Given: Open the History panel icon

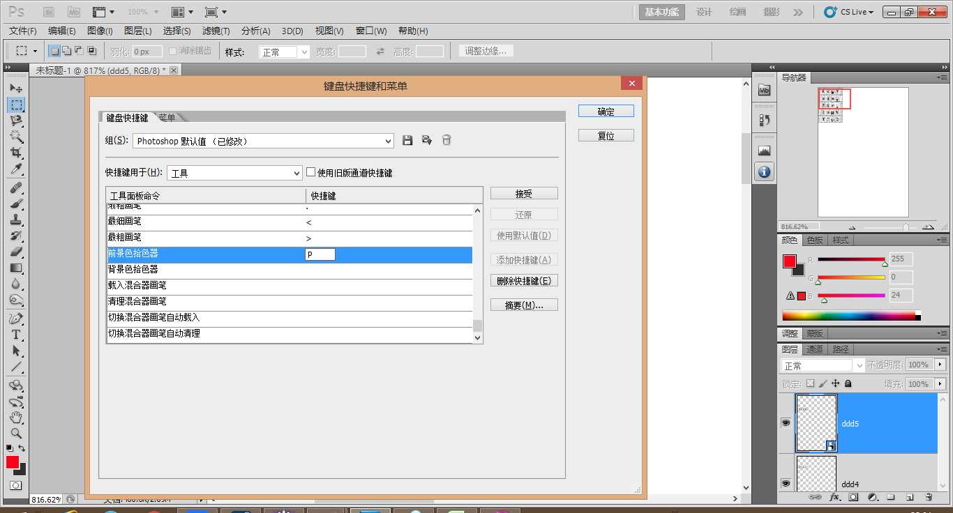Looking at the screenshot, I should point(764,121).
